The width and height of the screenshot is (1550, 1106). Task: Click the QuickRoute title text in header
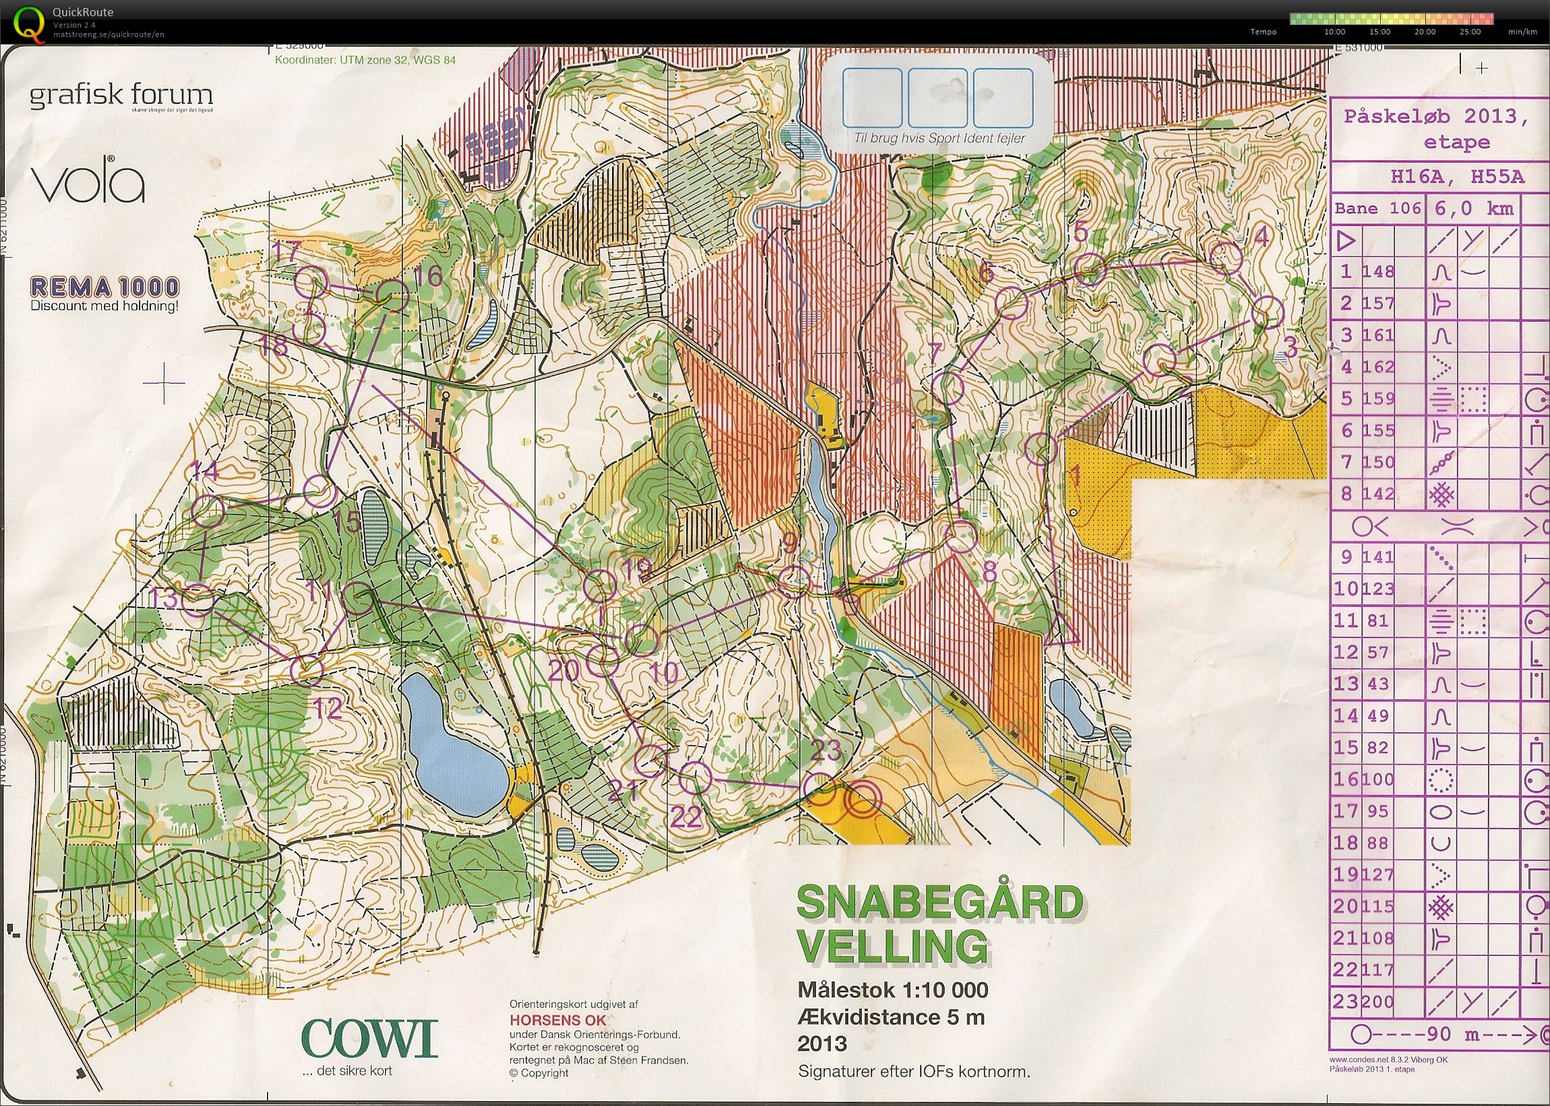click(x=83, y=12)
